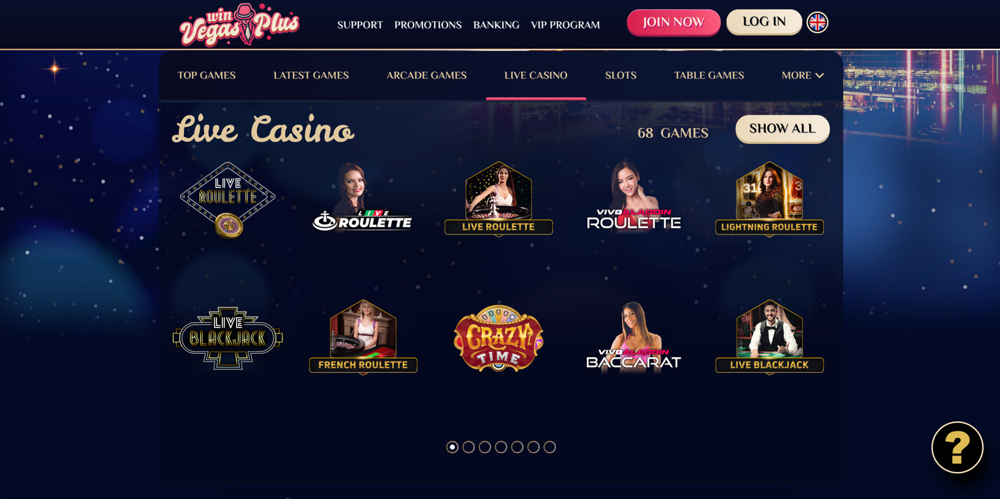The height and width of the screenshot is (499, 1000).
Task: Click the Join Now button
Action: (x=674, y=22)
